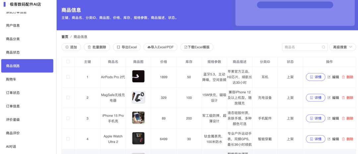Open 用户信息 in the sidebar
The image size is (358, 154).
pyautogui.click(x=27, y=25)
